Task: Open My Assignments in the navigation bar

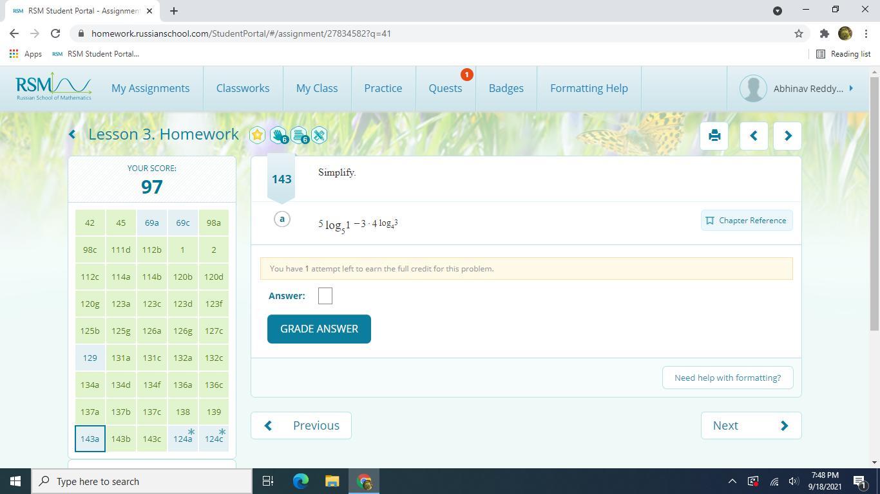Action: click(x=150, y=88)
